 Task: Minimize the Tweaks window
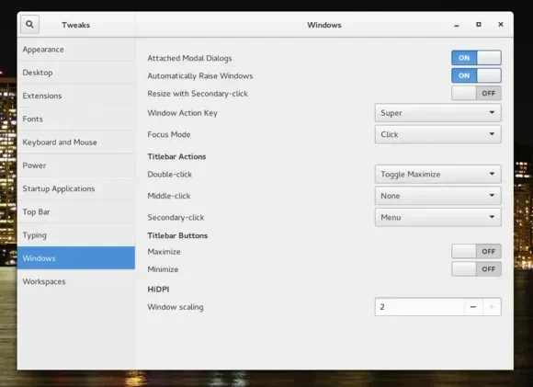457,25
